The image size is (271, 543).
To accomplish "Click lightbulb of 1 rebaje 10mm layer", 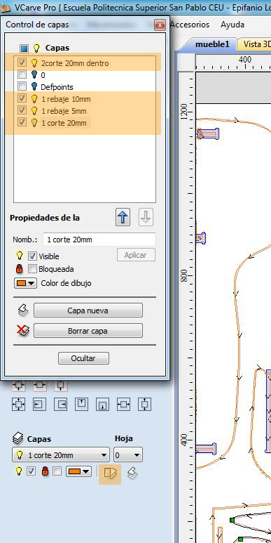I will pos(34,99).
